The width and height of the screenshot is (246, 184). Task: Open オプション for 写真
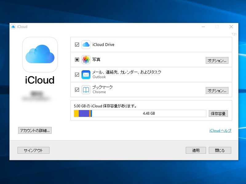[x=217, y=60]
